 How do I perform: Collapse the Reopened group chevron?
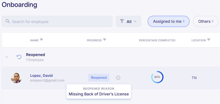(7, 57)
